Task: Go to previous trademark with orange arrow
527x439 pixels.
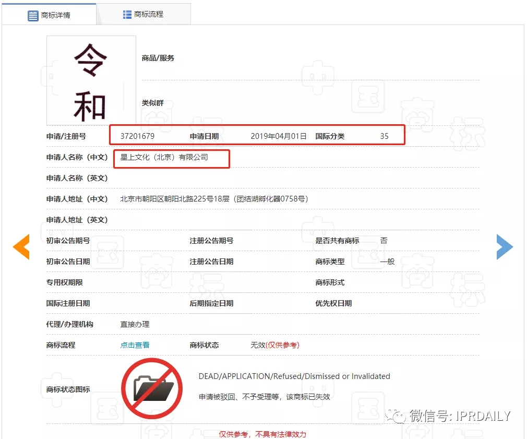Action: [21, 247]
